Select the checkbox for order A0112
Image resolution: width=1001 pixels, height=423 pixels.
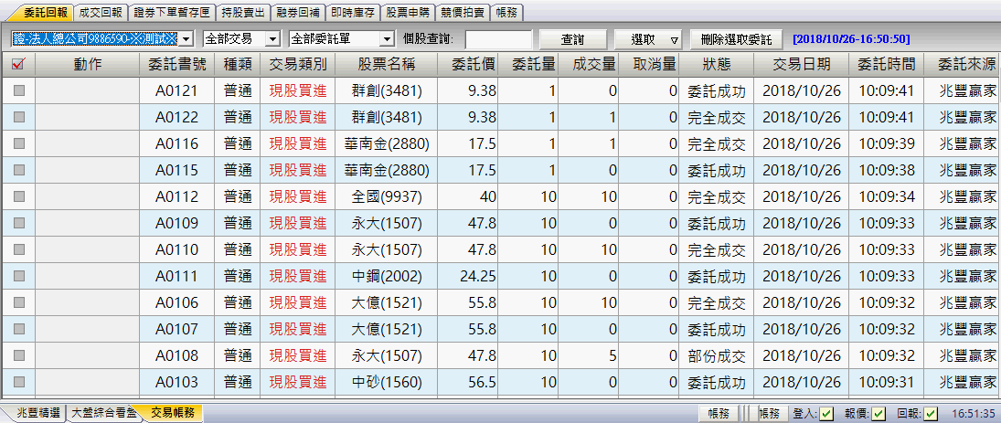(x=18, y=196)
